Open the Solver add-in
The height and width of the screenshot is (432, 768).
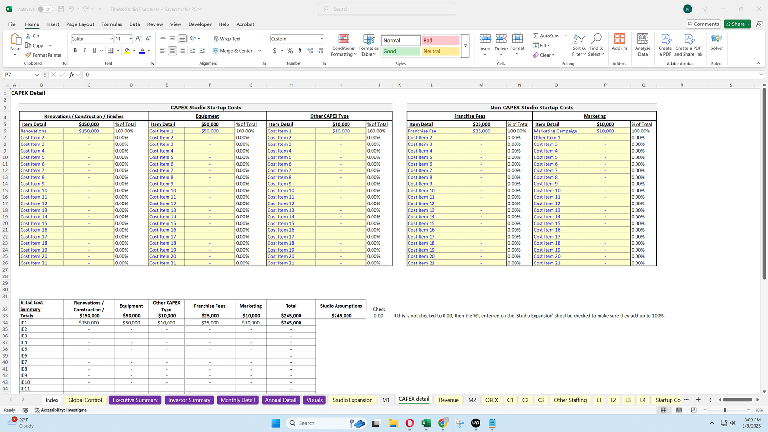pyautogui.click(x=717, y=42)
